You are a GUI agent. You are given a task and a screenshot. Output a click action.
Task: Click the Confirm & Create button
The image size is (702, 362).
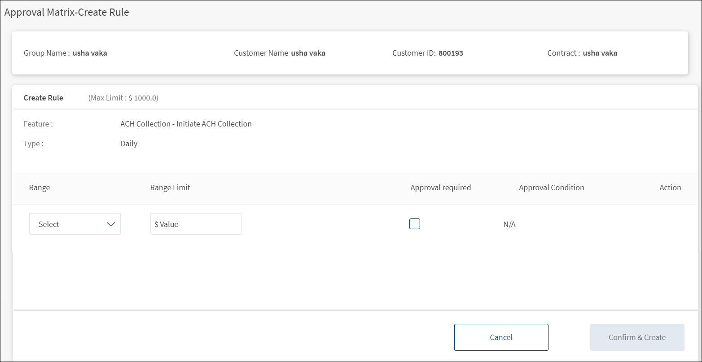[637, 337]
